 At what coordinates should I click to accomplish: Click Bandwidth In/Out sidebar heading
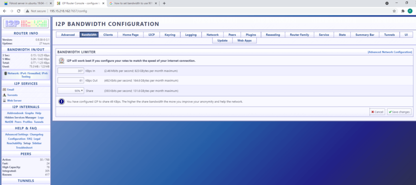[26, 49]
